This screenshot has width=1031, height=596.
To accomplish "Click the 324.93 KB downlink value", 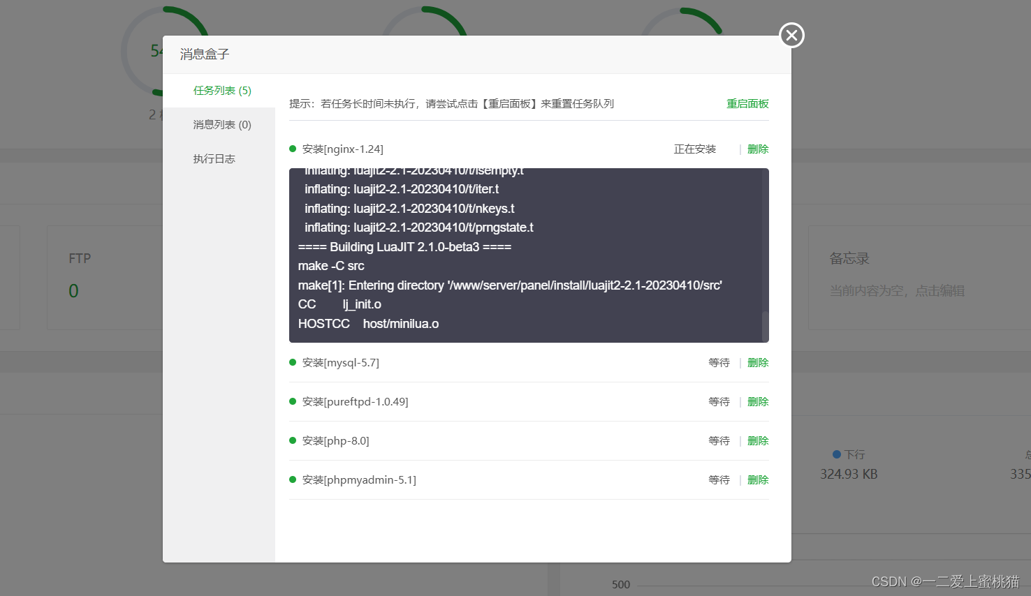I will [849, 475].
